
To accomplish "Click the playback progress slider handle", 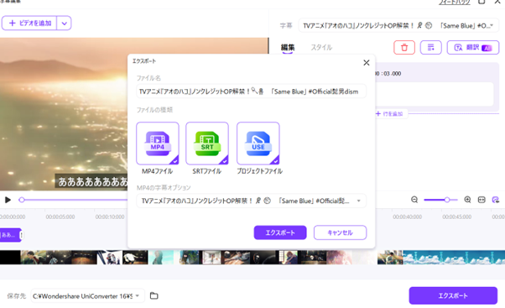I will [22, 200].
